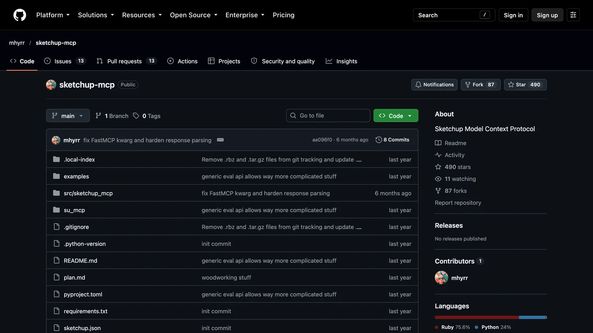Viewport: 593px width, 333px height.
Task: Click the GitHub Octocat logo
Action: pyautogui.click(x=20, y=15)
